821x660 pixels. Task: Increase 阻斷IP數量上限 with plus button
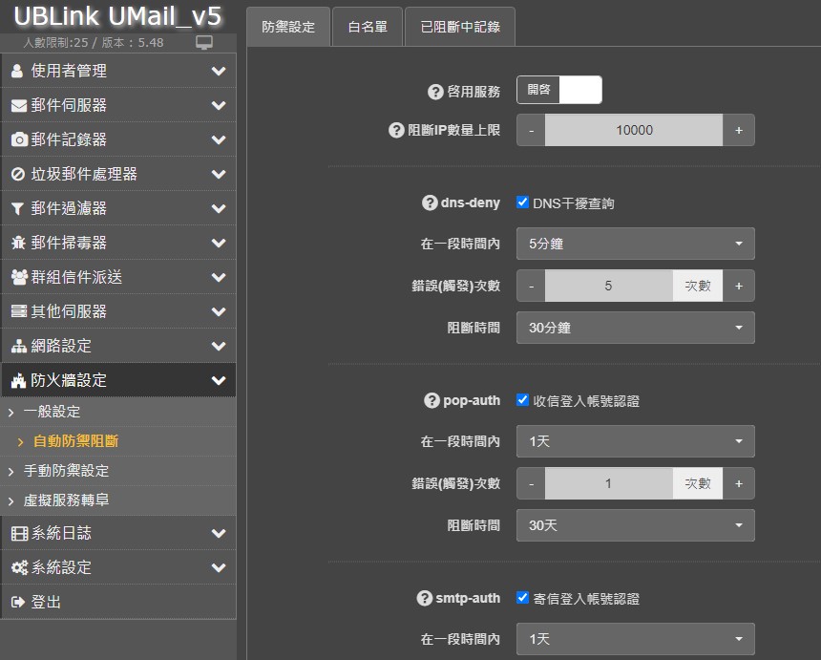tap(738, 130)
